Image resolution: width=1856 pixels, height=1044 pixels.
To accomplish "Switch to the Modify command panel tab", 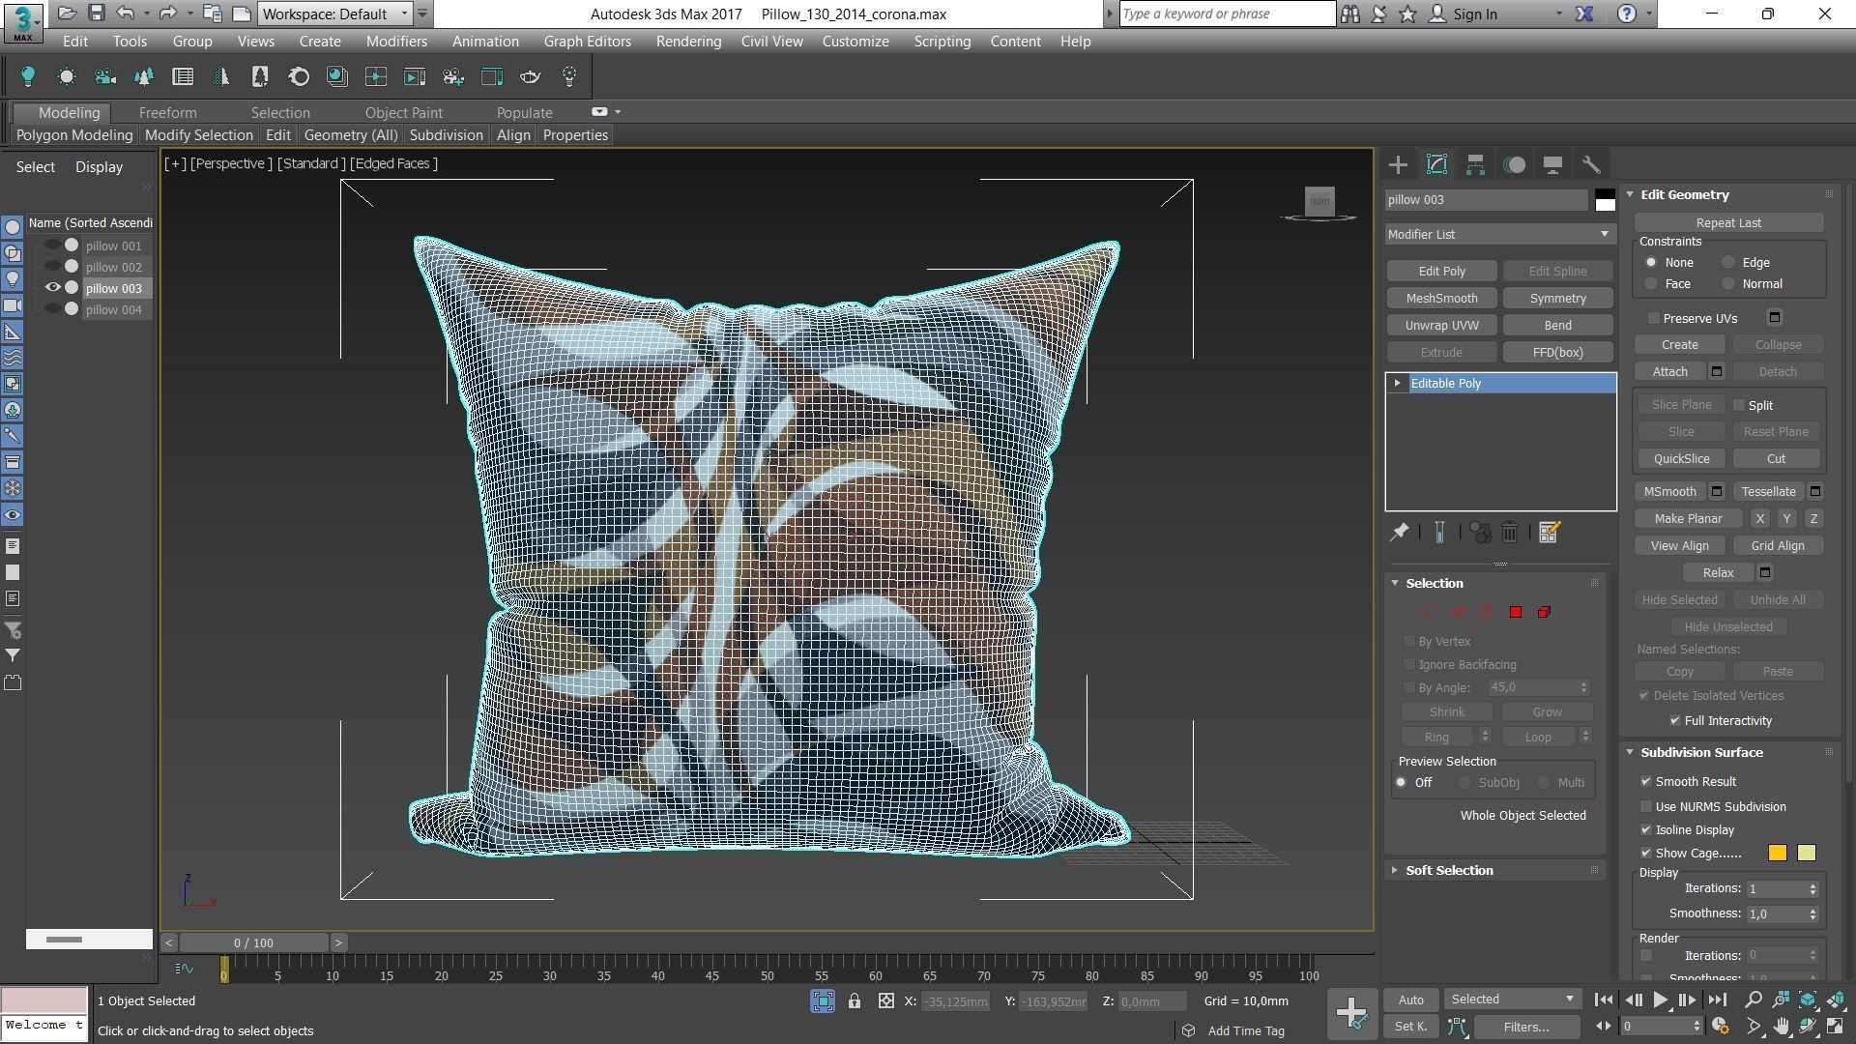I will [x=1436, y=165].
